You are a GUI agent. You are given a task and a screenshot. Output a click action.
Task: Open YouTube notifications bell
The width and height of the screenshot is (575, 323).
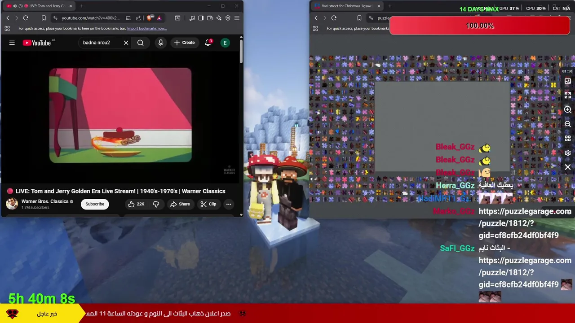coord(208,43)
